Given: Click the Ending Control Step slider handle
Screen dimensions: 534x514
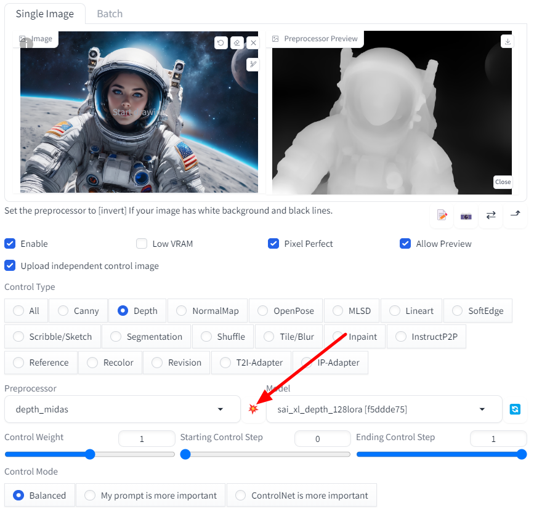Looking at the screenshot, I should click(x=522, y=454).
